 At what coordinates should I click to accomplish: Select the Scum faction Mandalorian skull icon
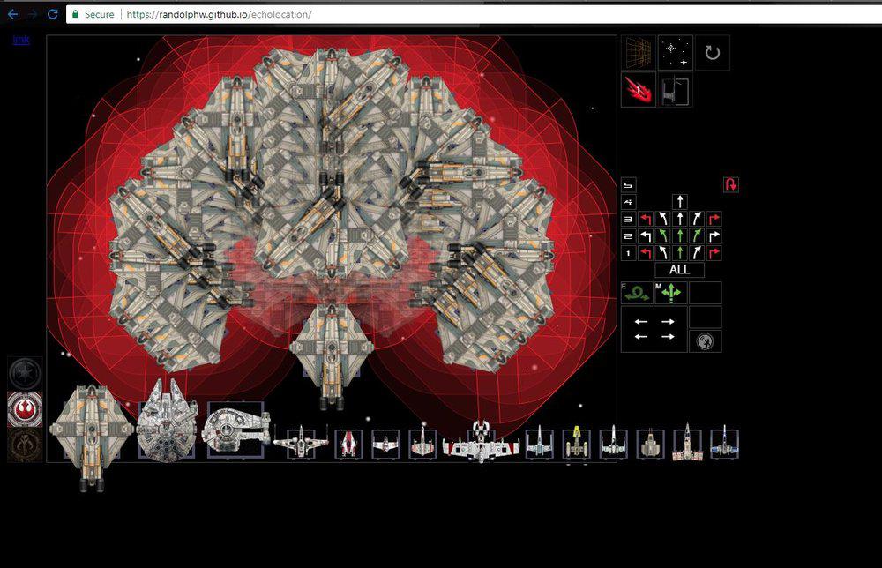[25, 445]
